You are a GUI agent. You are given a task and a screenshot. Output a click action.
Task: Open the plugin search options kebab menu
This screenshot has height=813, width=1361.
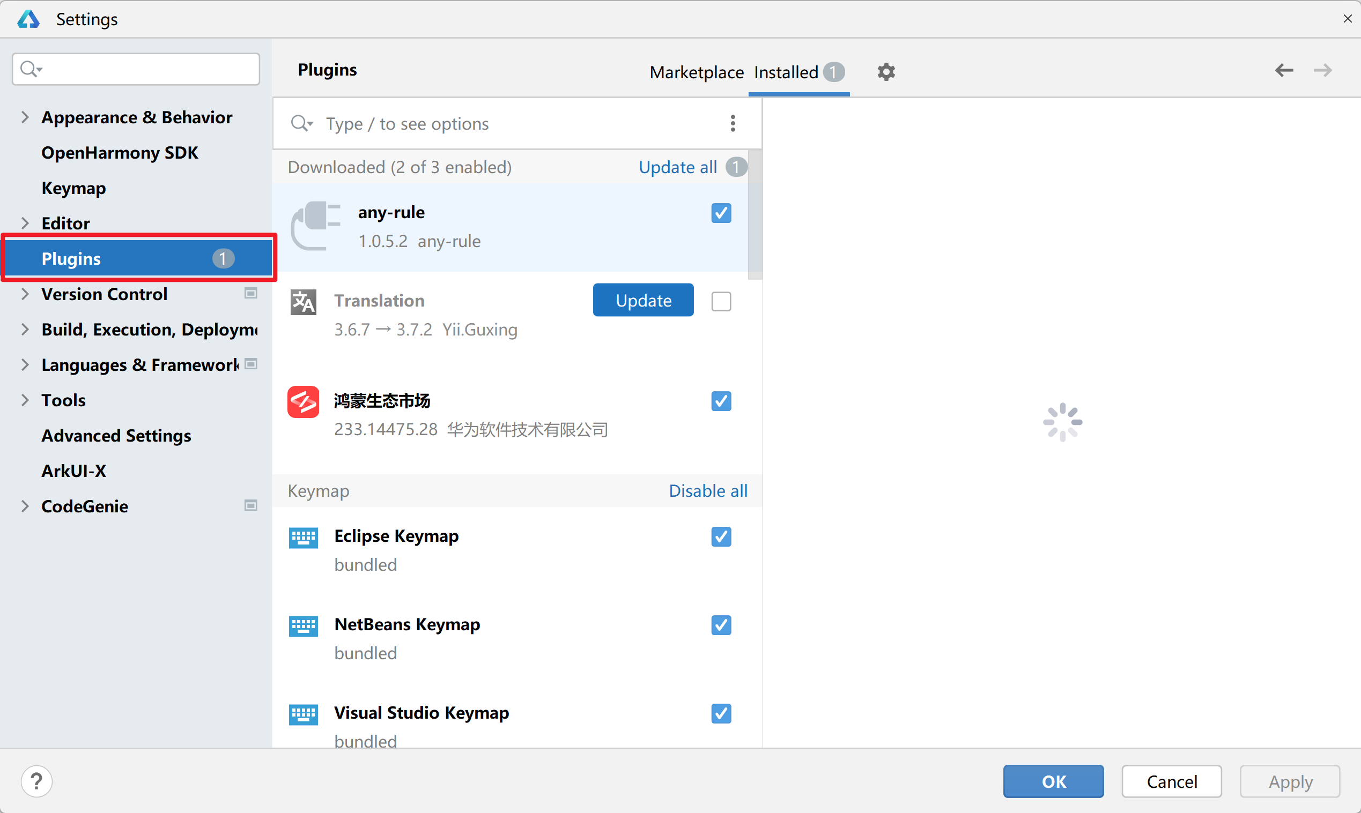733,123
